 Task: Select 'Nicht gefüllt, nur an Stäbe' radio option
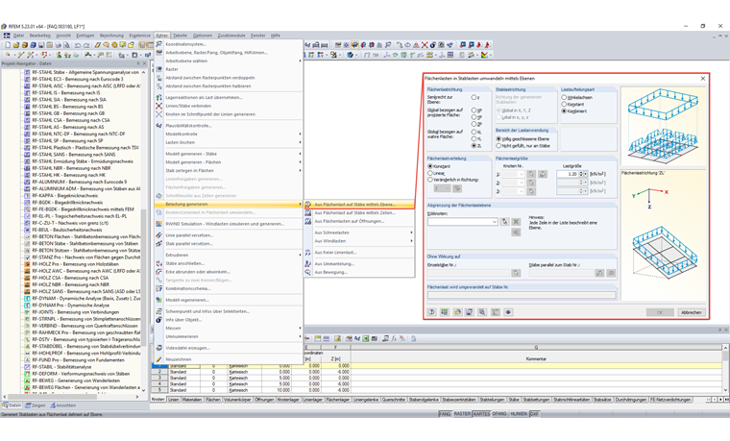click(x=499, y=146)
